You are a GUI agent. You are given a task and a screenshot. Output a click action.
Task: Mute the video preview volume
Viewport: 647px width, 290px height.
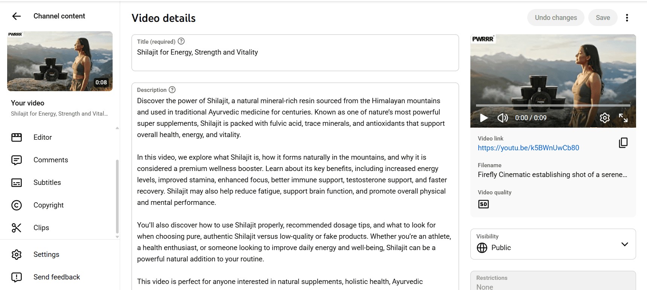(503, 118)
